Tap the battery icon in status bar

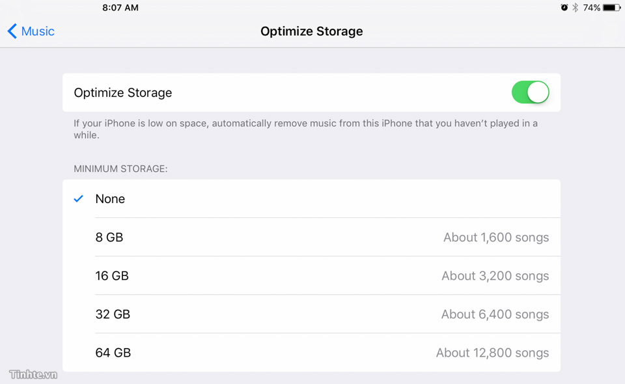point(611,8)
